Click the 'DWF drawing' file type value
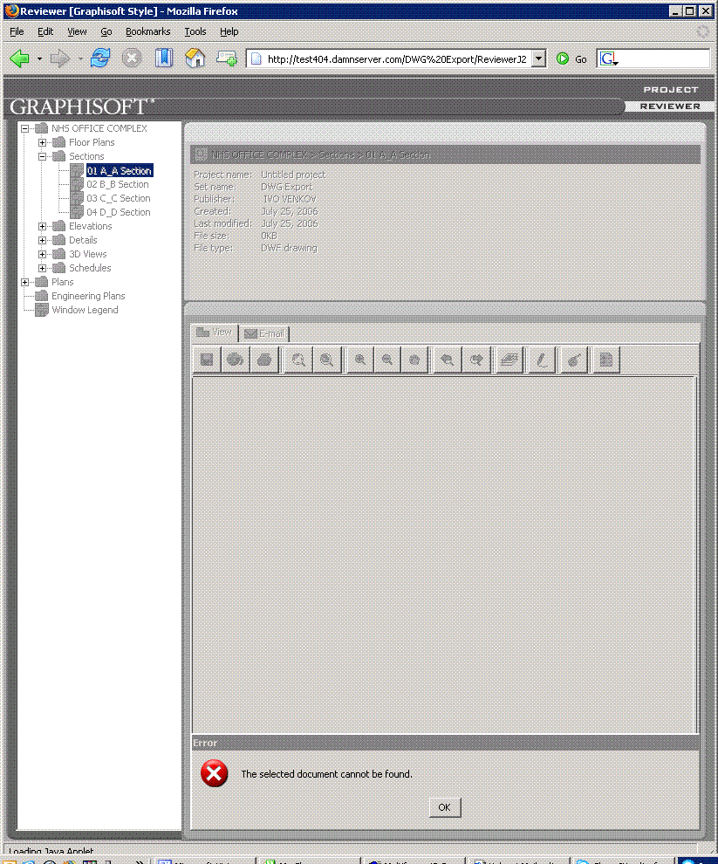Image resolution: width=718 pixels, height=864 pixels. [289, 248]
